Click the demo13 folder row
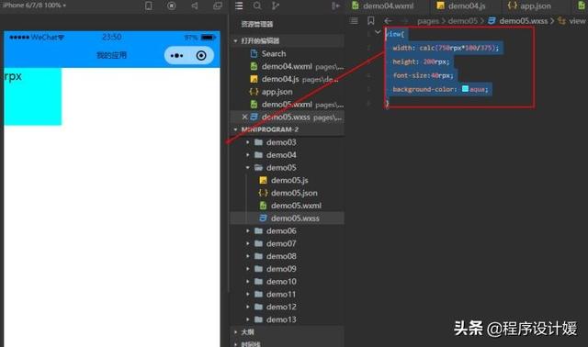The image size is (588, 347). coord(288,319)
